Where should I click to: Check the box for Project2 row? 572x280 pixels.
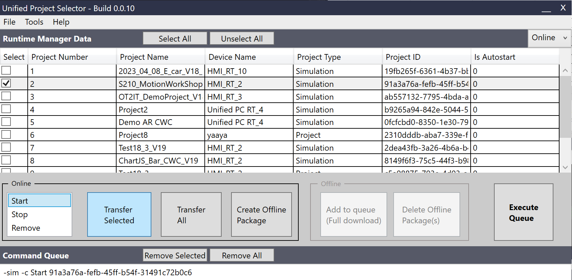[6, 109]
